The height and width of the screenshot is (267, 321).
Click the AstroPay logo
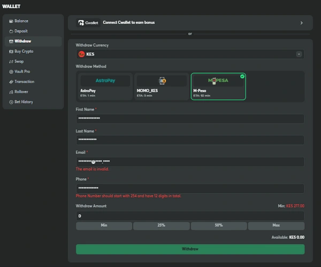105,81
